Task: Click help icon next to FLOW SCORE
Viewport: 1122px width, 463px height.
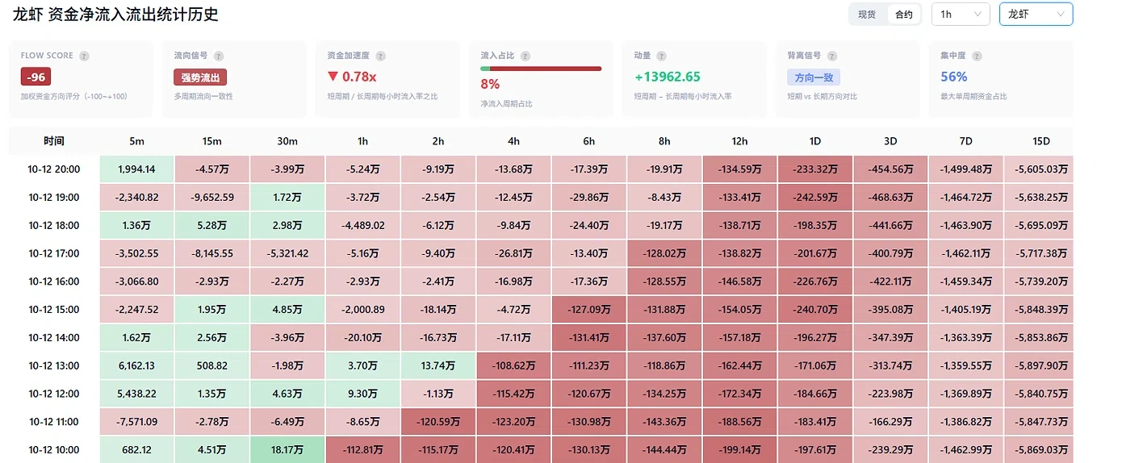Action: [84, 56]
